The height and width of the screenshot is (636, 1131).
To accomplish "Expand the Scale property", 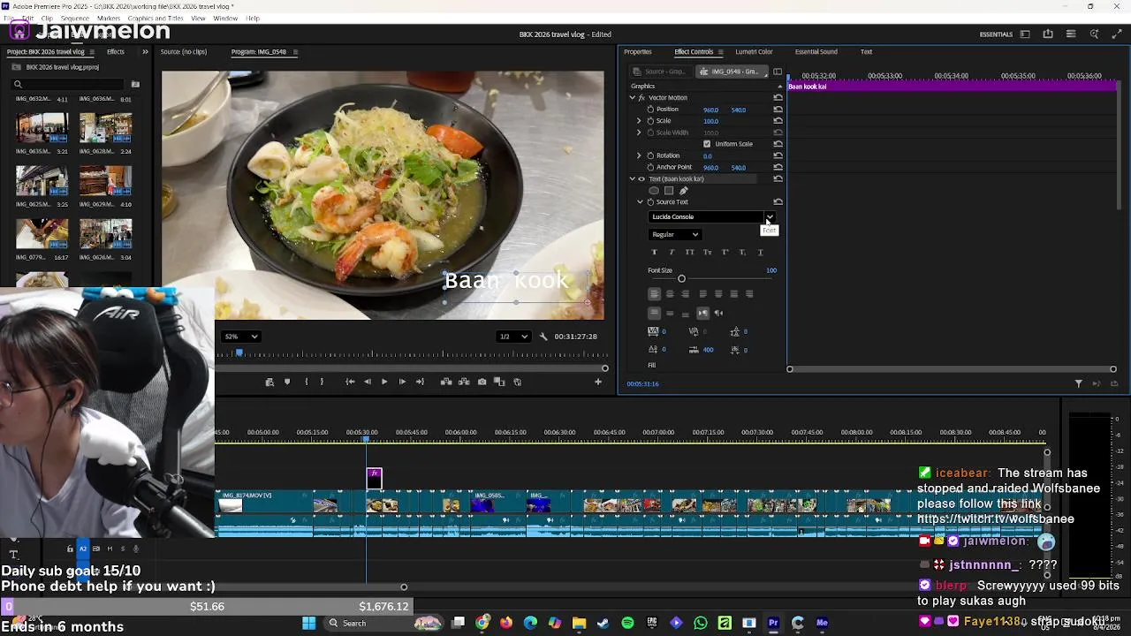I will coord(639,121).
